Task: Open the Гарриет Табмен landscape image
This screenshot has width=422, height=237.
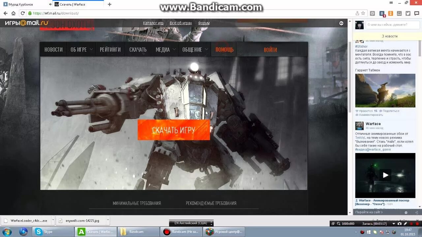Action: click(x=385, y=91)
